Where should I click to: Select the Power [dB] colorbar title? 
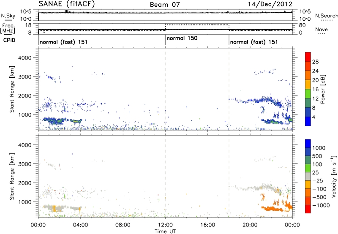pos(322,89)
